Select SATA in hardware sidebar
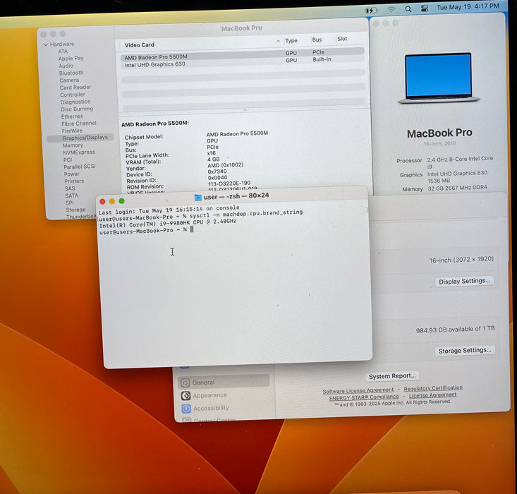The image size is (517, 494). 71,195
